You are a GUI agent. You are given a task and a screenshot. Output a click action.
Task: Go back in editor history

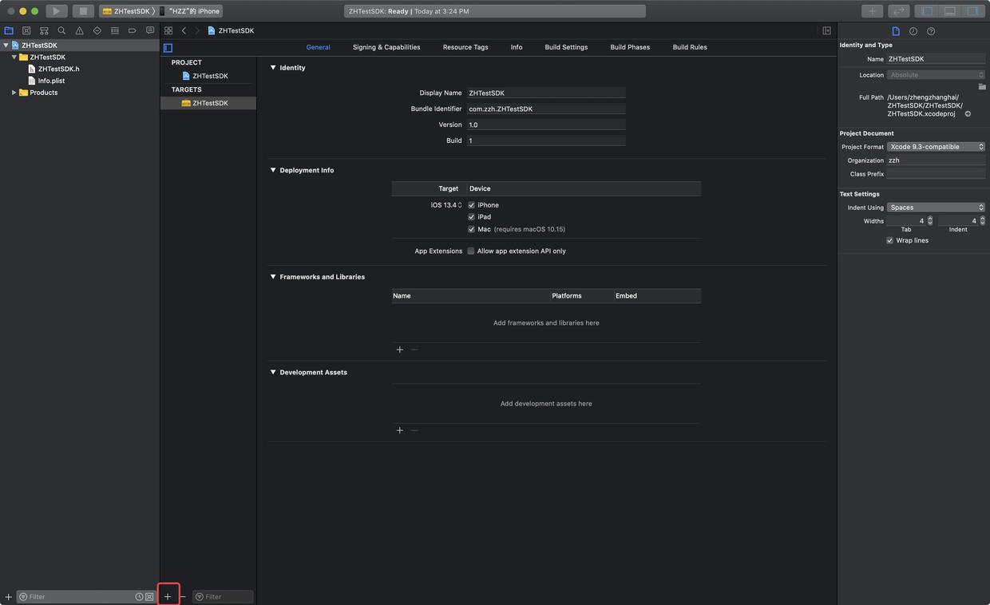pyautogui.click(x=184, y=30)
